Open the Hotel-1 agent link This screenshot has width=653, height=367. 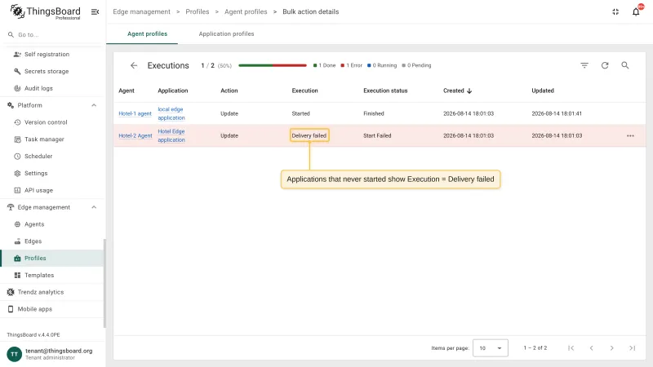point(135,113)
